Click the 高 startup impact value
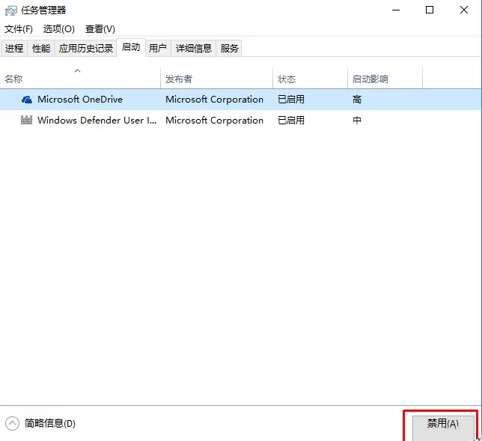 click(x=357, y=100)
